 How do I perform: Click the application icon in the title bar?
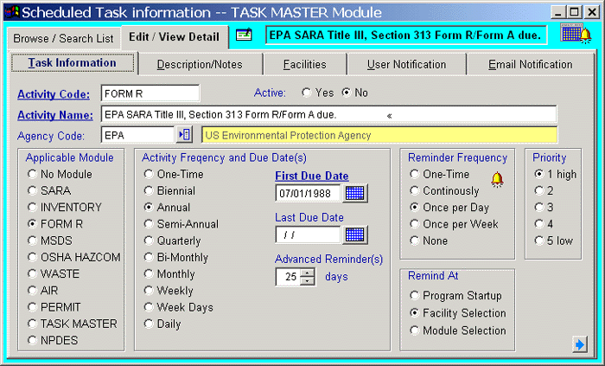(10, 12)
